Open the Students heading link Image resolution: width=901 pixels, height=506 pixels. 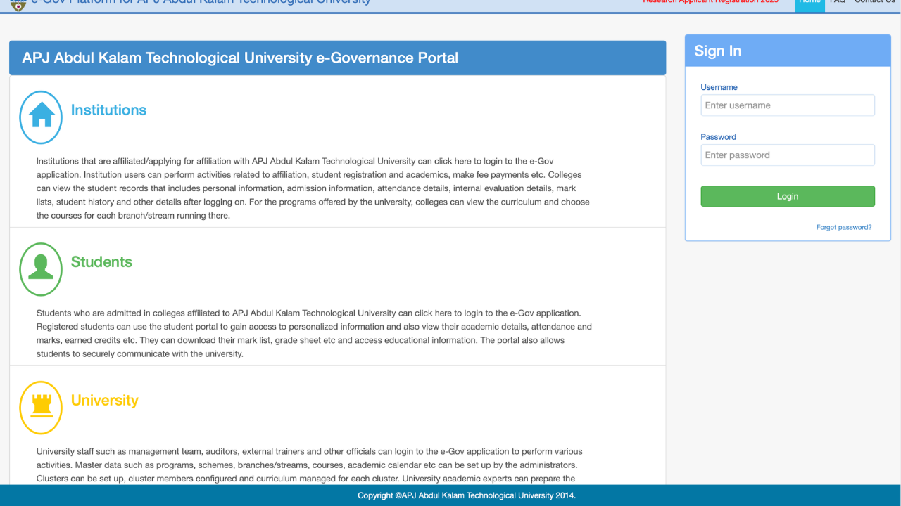[x=101, y=262]
